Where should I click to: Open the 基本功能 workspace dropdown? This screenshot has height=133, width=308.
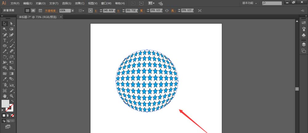(249, 3)
